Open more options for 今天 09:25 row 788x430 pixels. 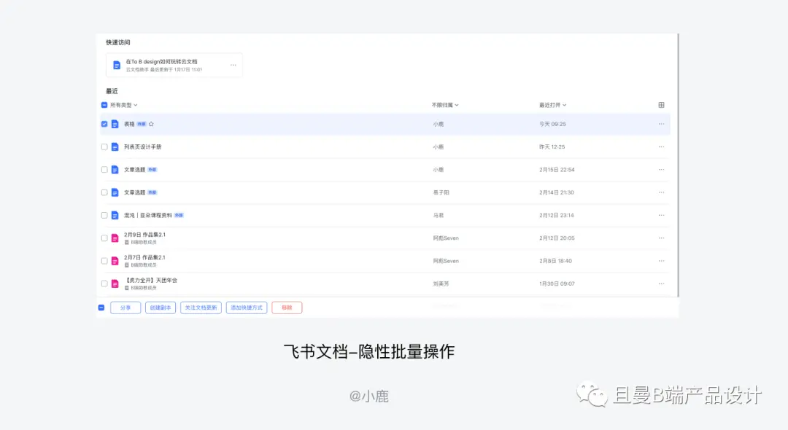click(x=661, y=124)
